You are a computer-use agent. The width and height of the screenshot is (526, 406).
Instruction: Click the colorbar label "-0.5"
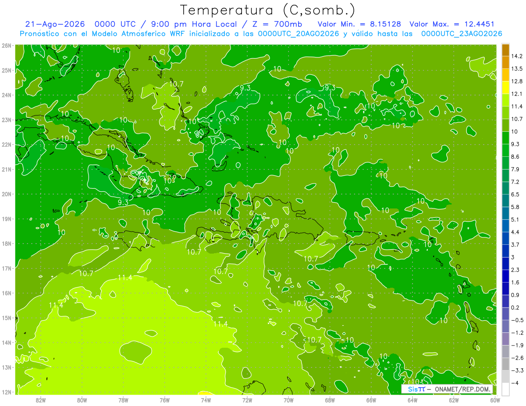pos(517,320)
